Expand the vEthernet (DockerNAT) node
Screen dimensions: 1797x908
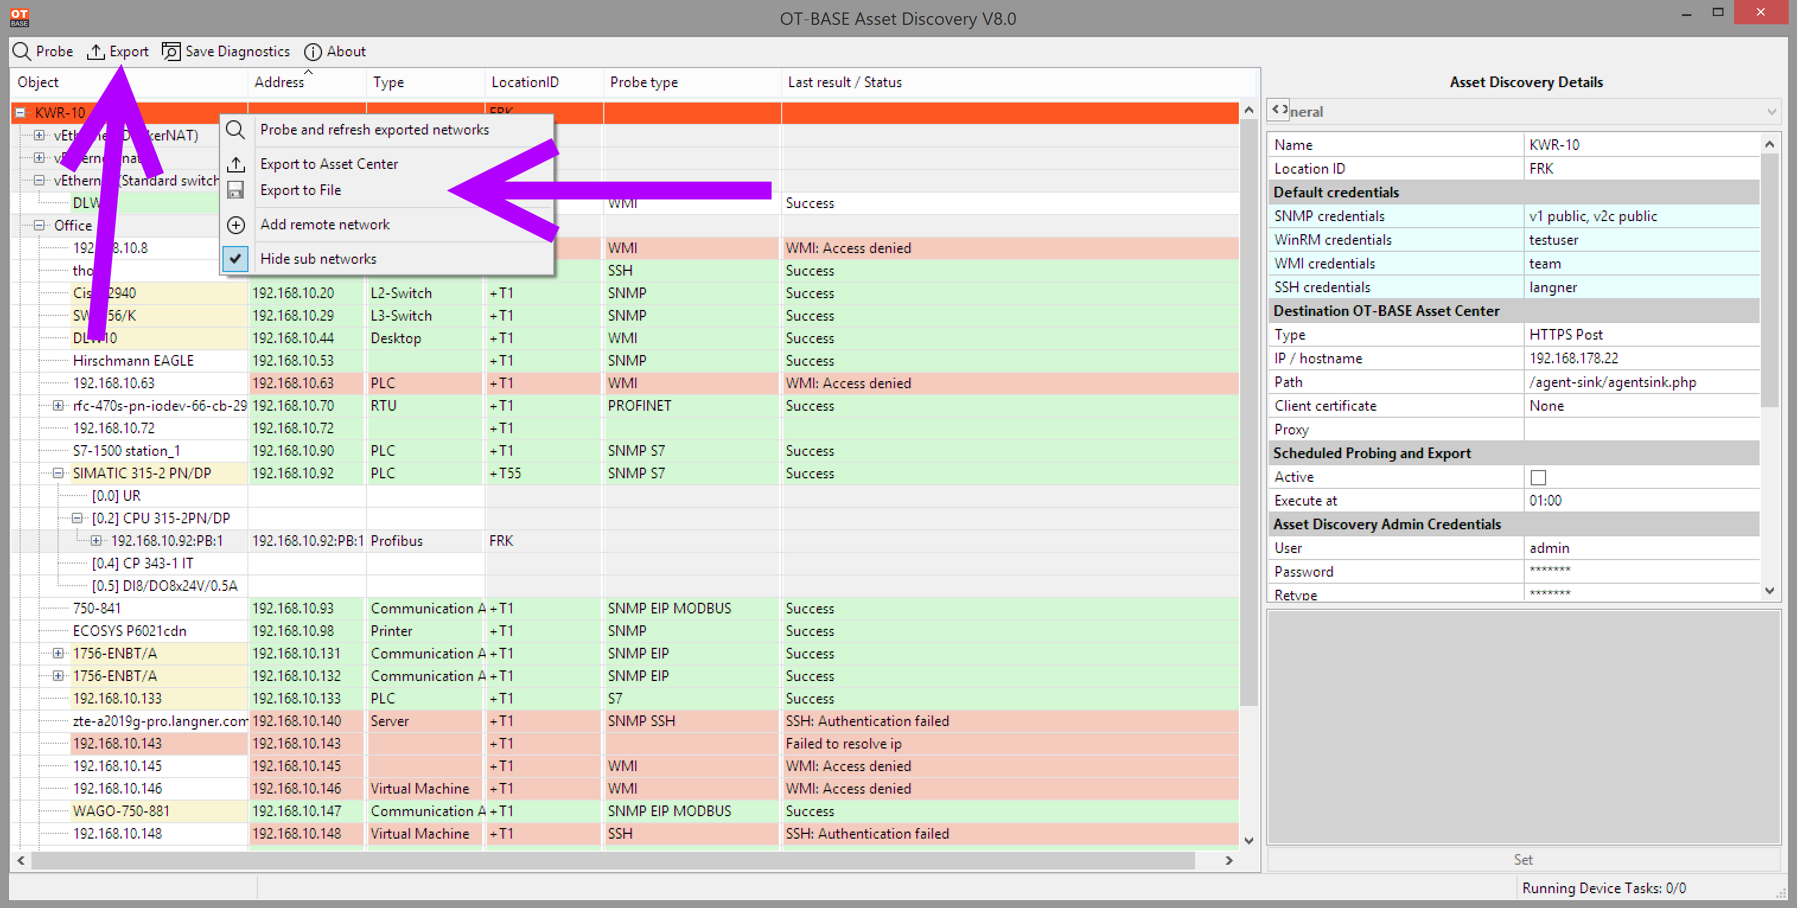(x=40, y=135)
